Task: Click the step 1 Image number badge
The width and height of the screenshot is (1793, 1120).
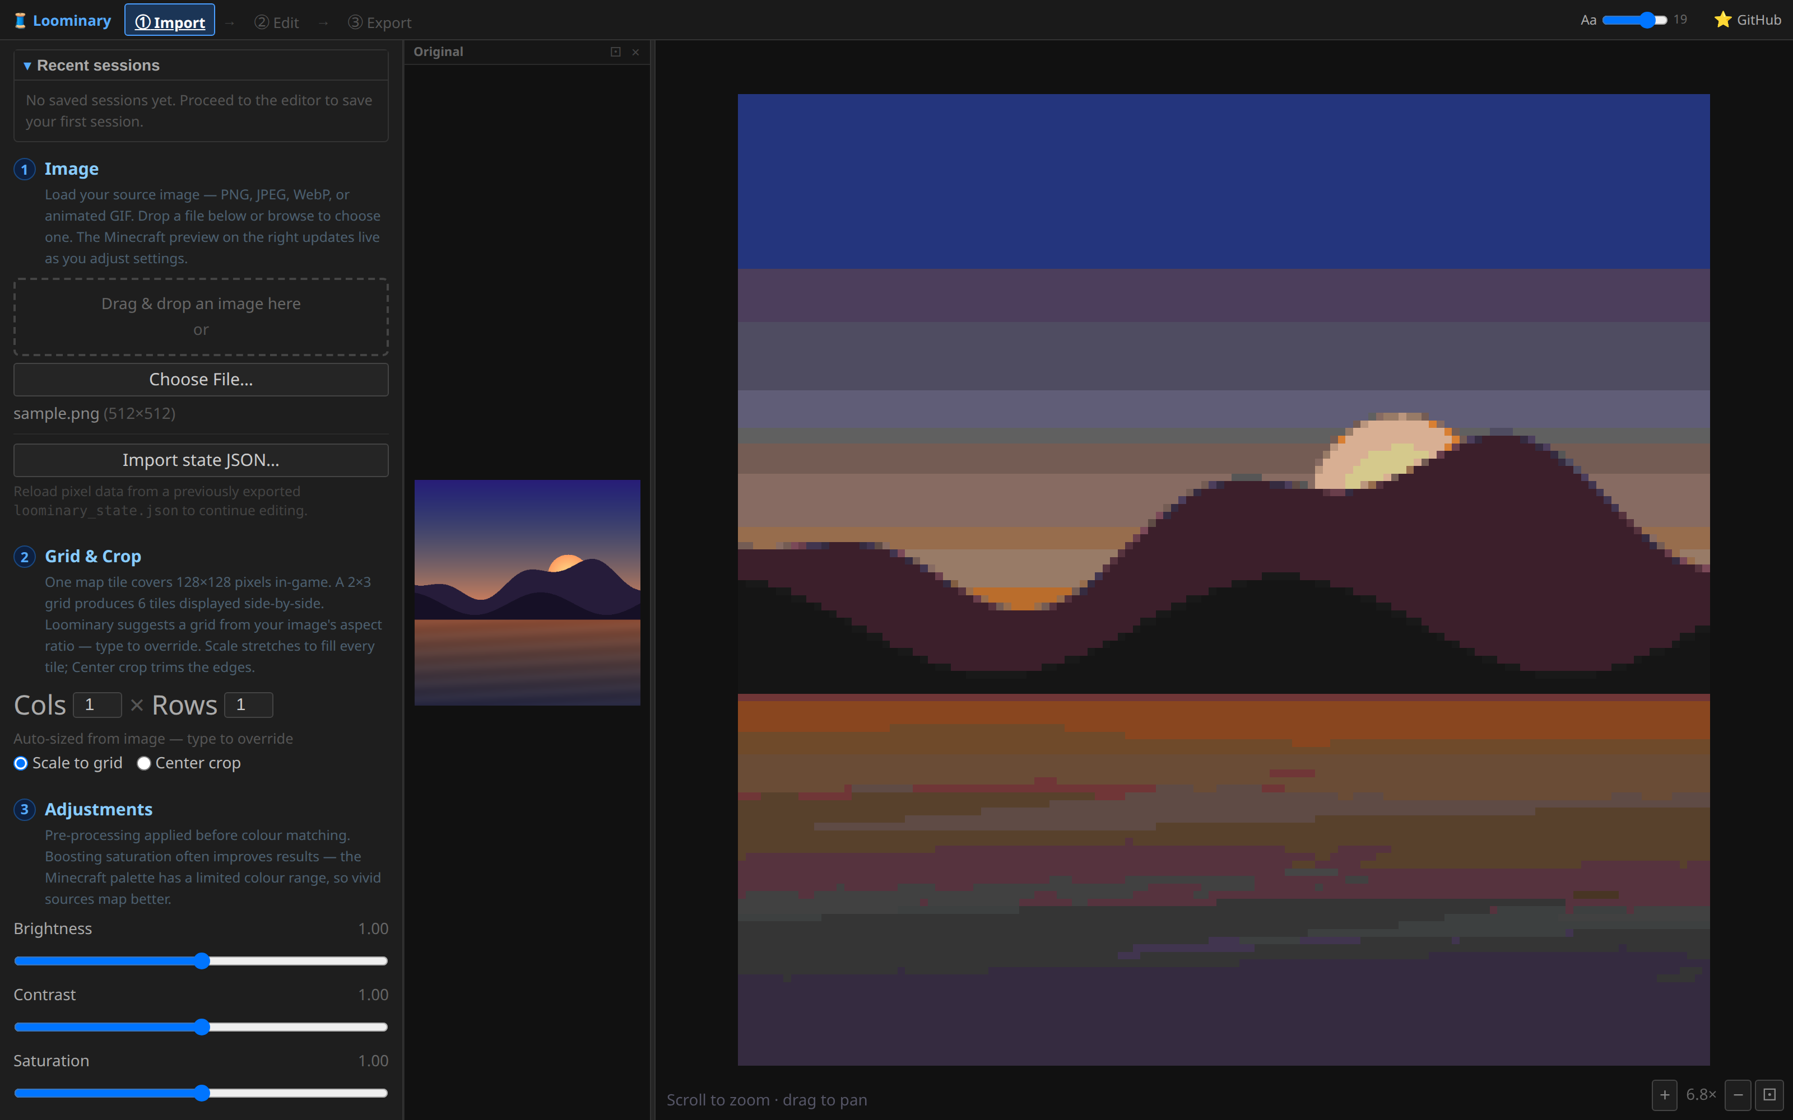Action: tap(25, 170)
